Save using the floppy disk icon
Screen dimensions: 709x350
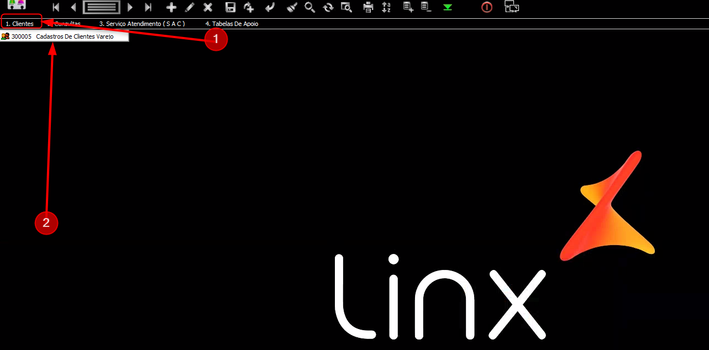pos(230,8)
